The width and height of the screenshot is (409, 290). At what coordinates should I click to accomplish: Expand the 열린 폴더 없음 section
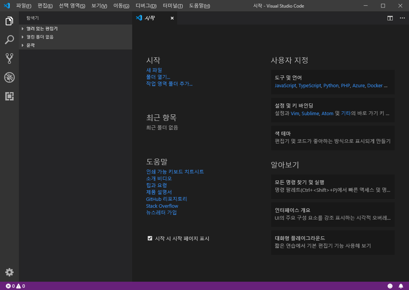tap(76, 37)
